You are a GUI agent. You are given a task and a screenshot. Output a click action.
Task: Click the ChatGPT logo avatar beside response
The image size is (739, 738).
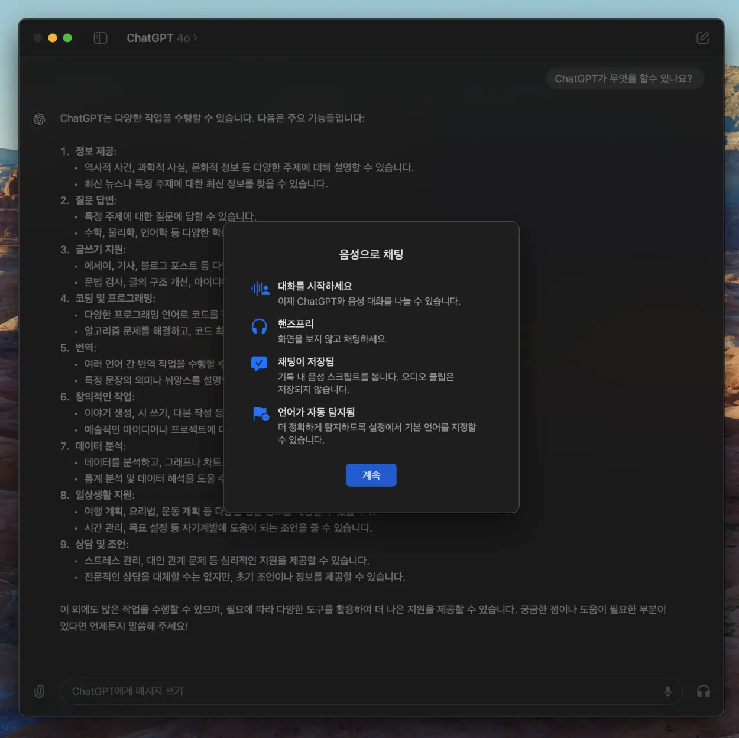pyautogui.click(x=40, y=119)
